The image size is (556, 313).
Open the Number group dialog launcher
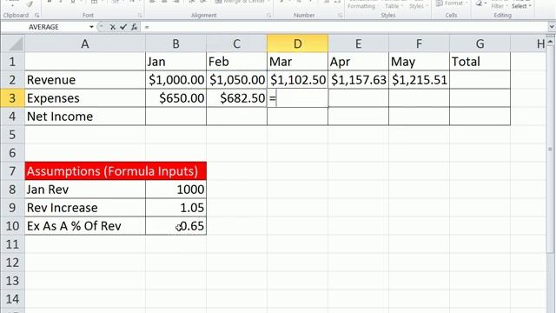point(340,16)
